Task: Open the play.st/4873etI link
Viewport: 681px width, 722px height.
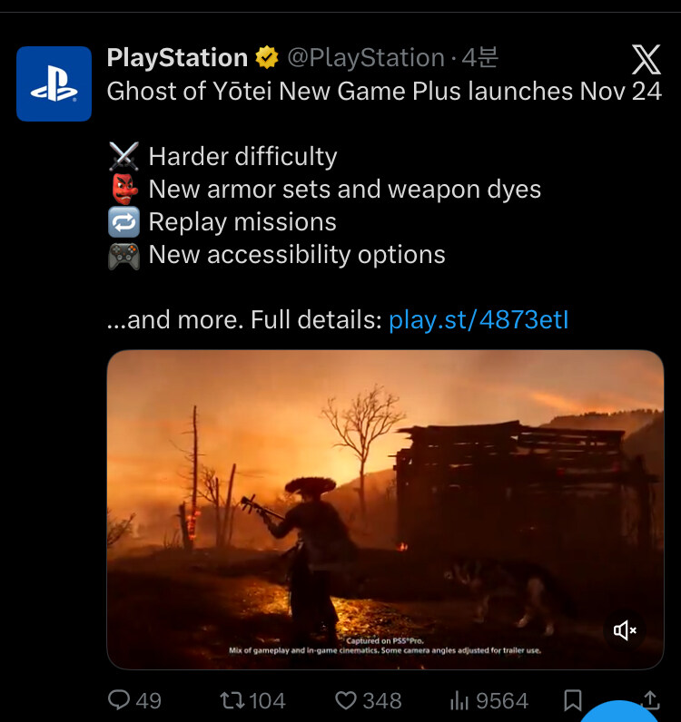Action: 479,320
